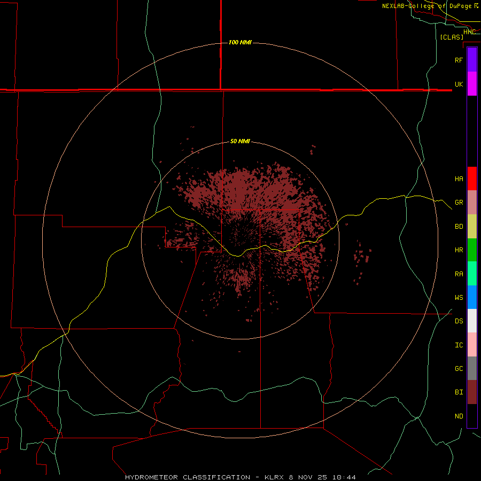
Task: Click the WS legend label
Action: pos(459,297)
